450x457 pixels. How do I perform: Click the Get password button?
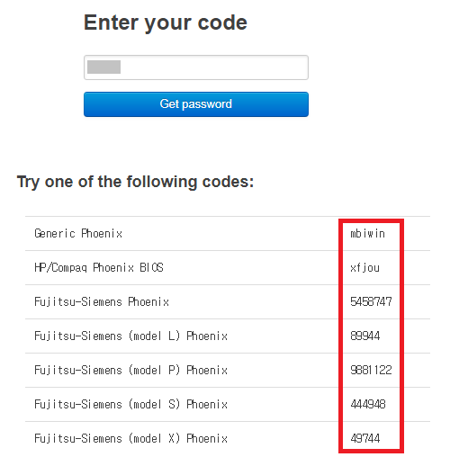(196, 104)
